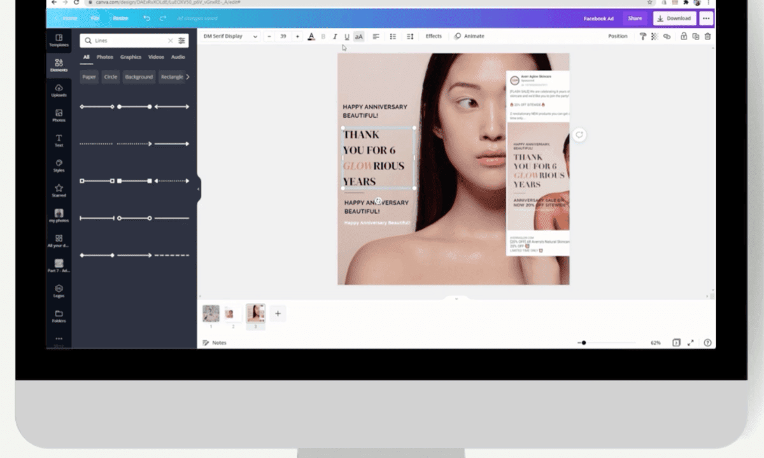Toggle italic formatting
This screenshot has width=764, height=458.
click(x=336, y=36)
